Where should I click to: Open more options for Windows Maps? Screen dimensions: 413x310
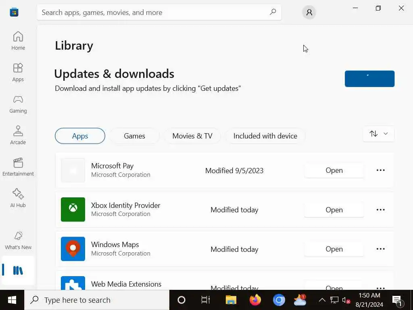pos(380,249)
